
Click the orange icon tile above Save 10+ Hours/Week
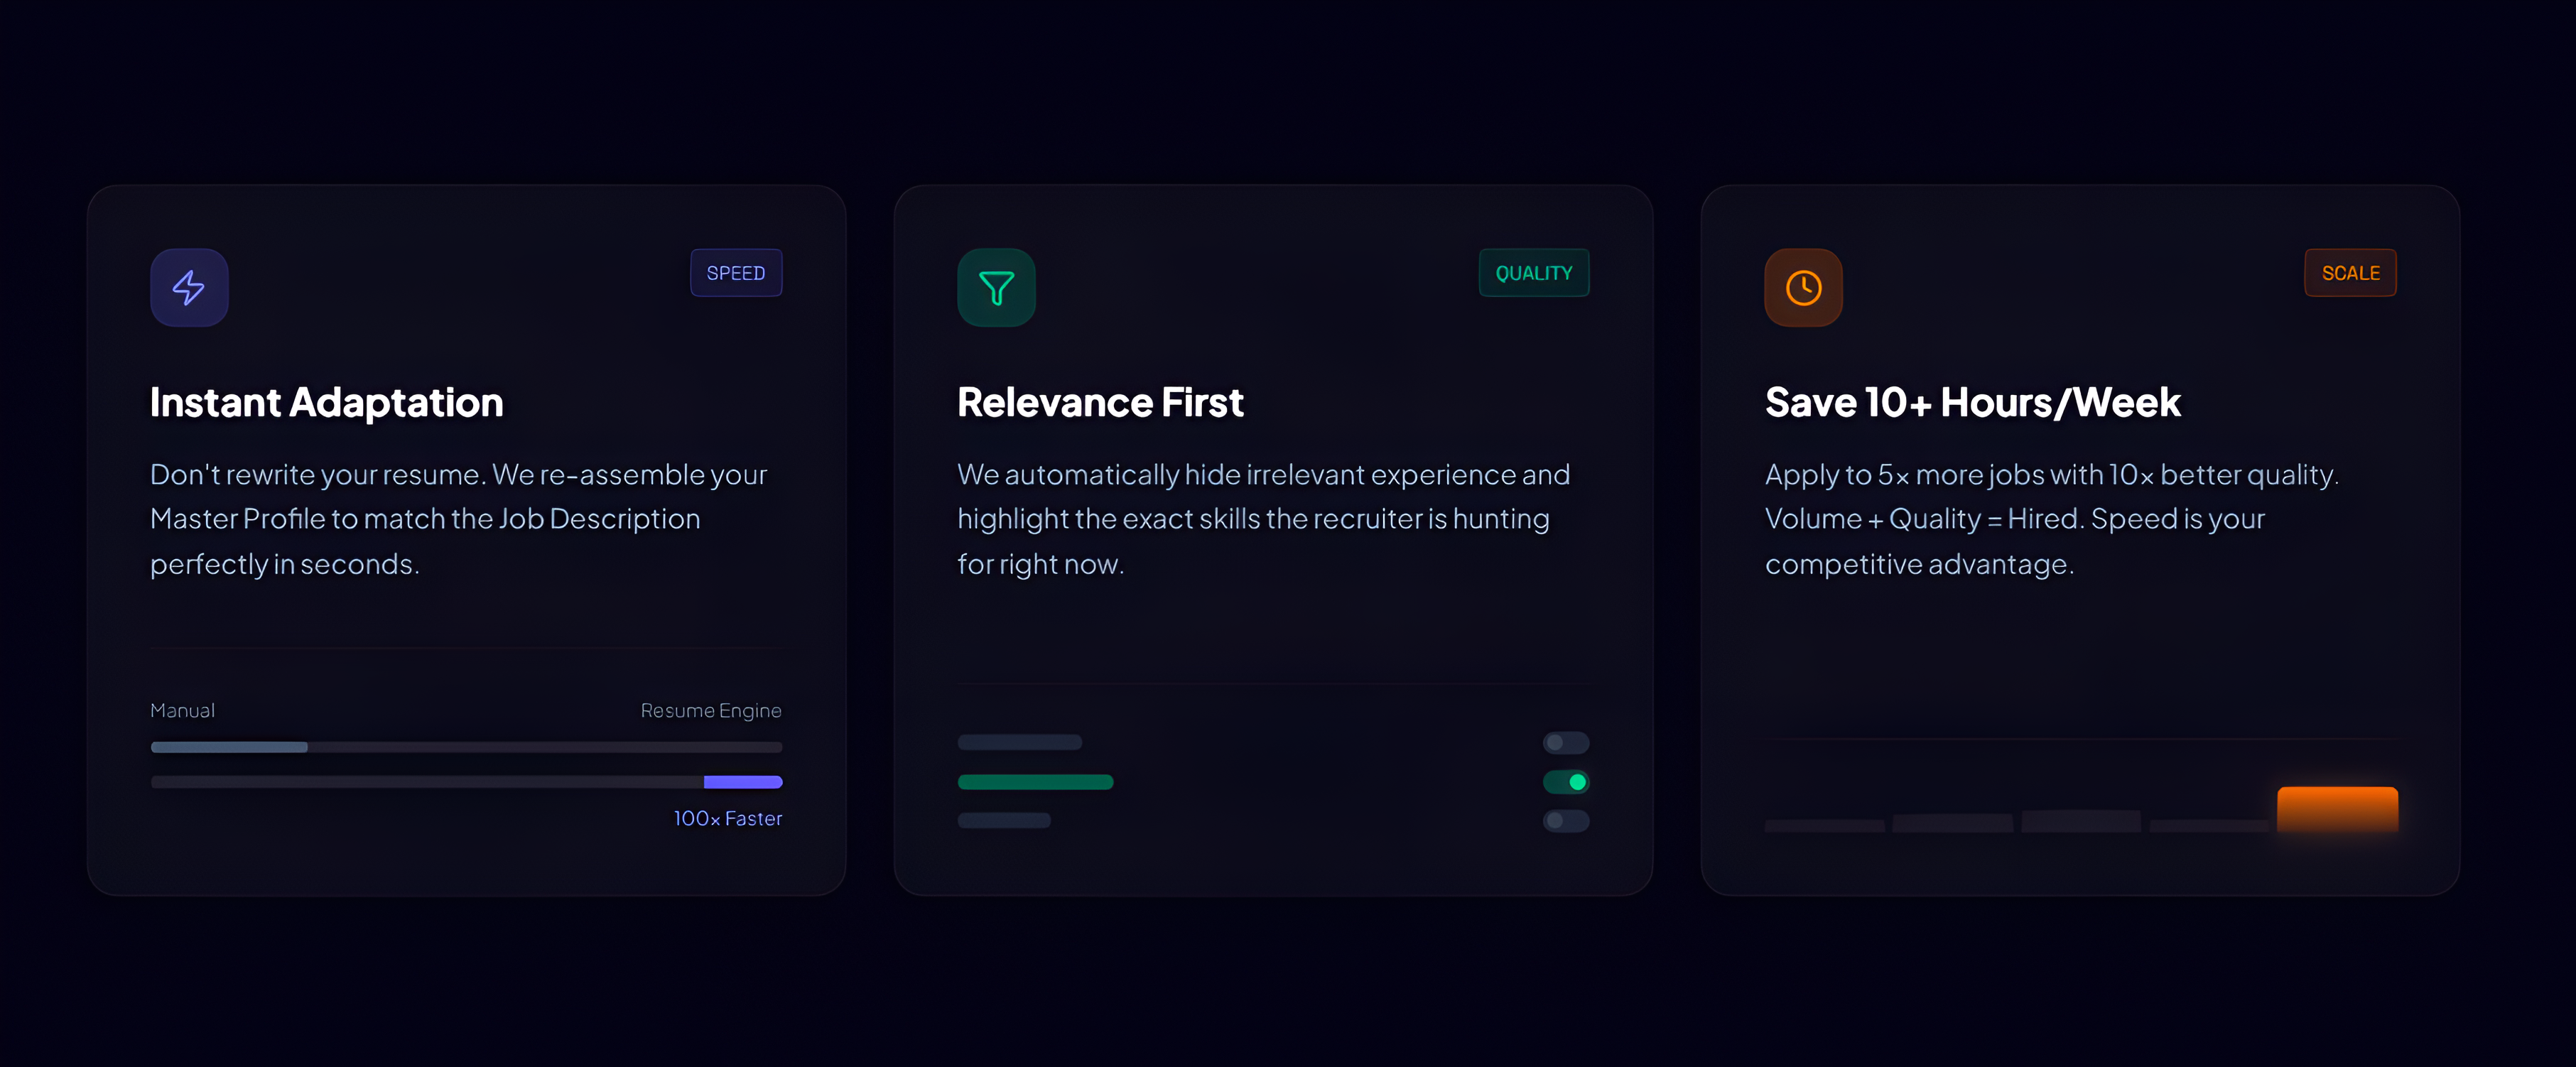(1804, 288)
